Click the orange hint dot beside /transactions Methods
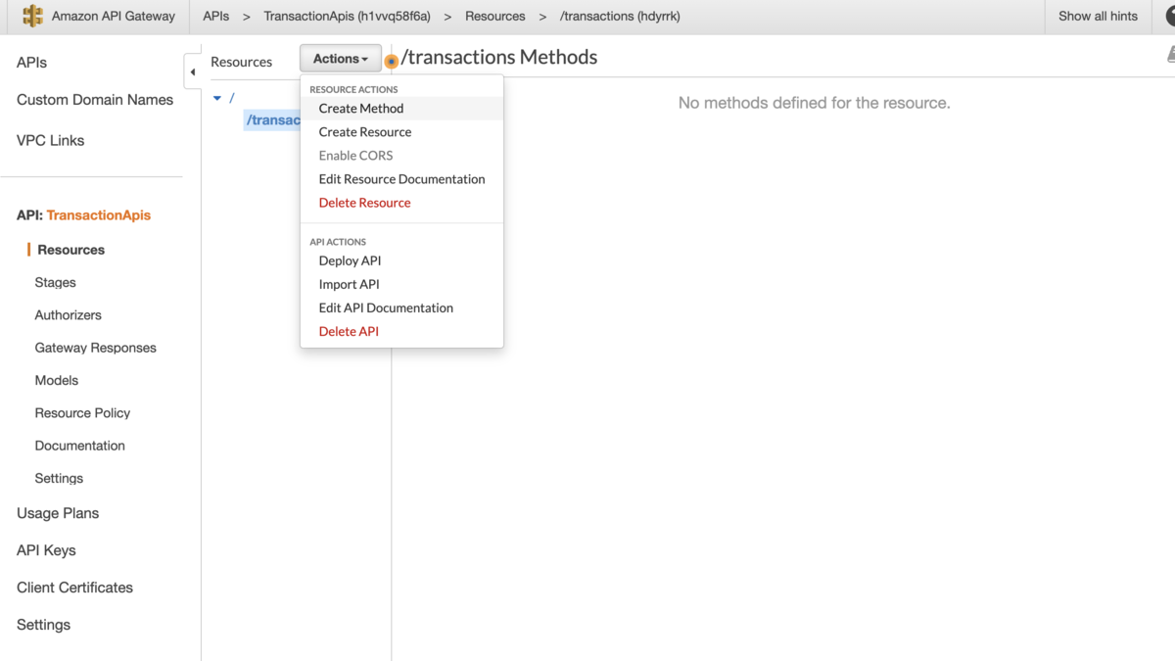The height and width of the screenshot is (661, 1175). pyautogui.click(x=391, y=61)
